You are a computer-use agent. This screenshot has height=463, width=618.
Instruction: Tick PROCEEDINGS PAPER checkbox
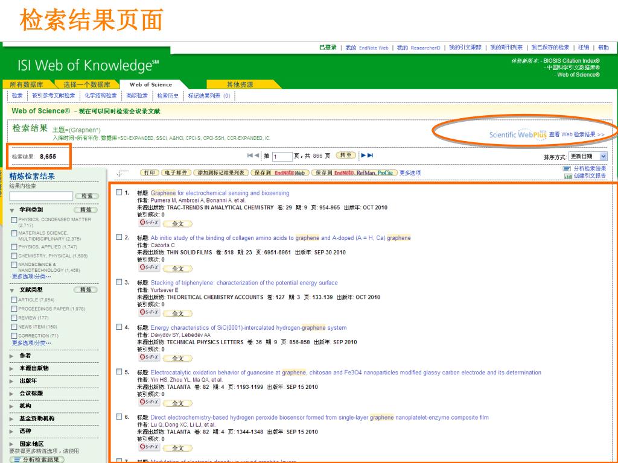14,309
